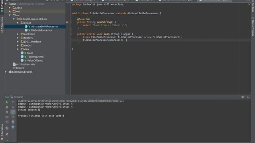Click the up arrow stack trace icon

(13, 102)
